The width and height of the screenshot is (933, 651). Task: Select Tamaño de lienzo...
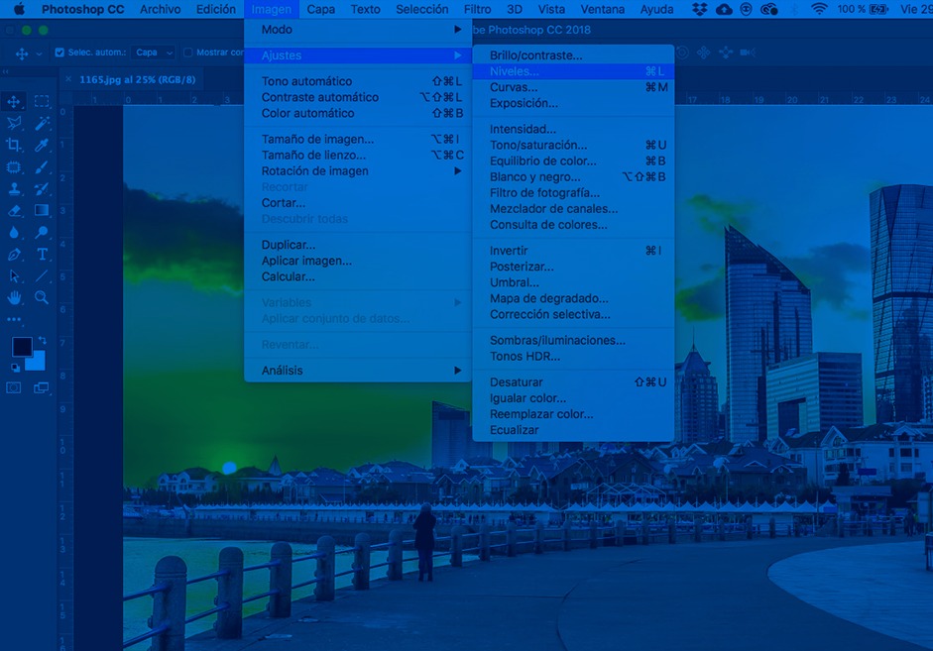pyautogui.click(x=358, y=156)
